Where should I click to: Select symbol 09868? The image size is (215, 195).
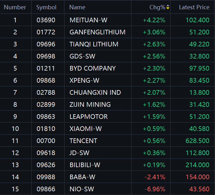(x=46, y=80)
